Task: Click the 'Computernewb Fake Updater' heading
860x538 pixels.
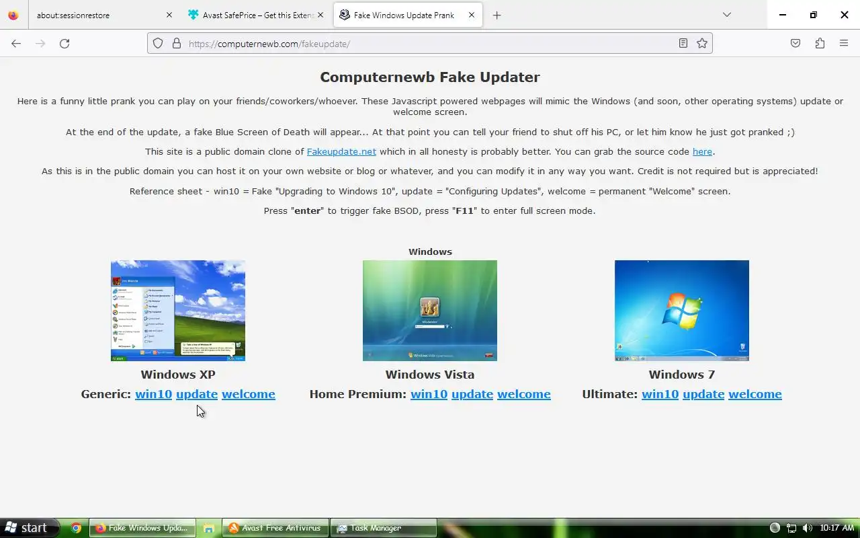Action: (430, 77)
